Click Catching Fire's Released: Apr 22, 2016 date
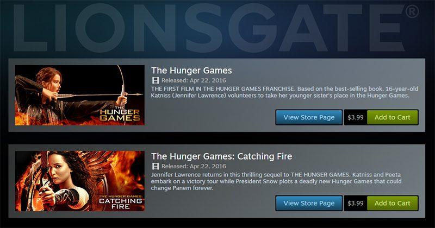This screenshot has height=228, width=435. coord(194,166)
